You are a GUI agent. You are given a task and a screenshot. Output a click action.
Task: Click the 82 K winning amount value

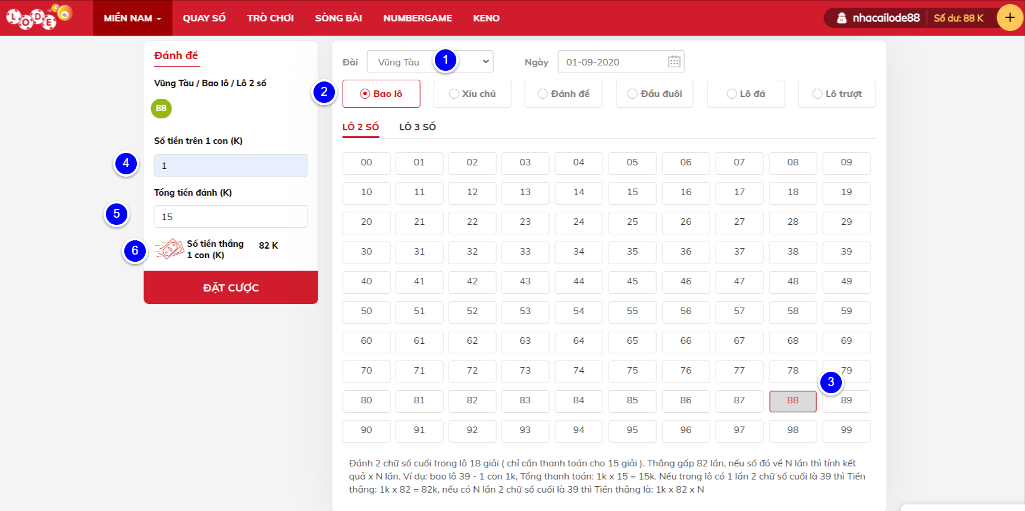pyautogui.click(x=268, y=246)
